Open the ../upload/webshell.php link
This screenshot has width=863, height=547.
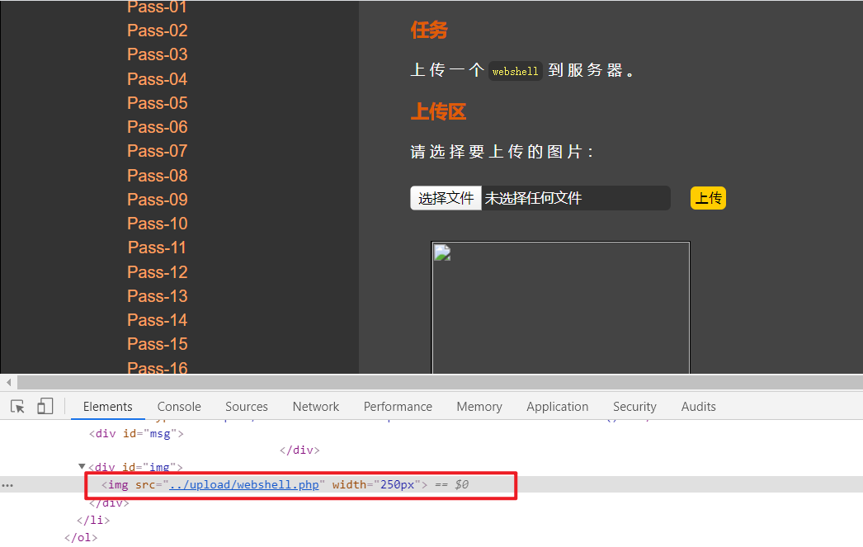click(x=244, y=485)
